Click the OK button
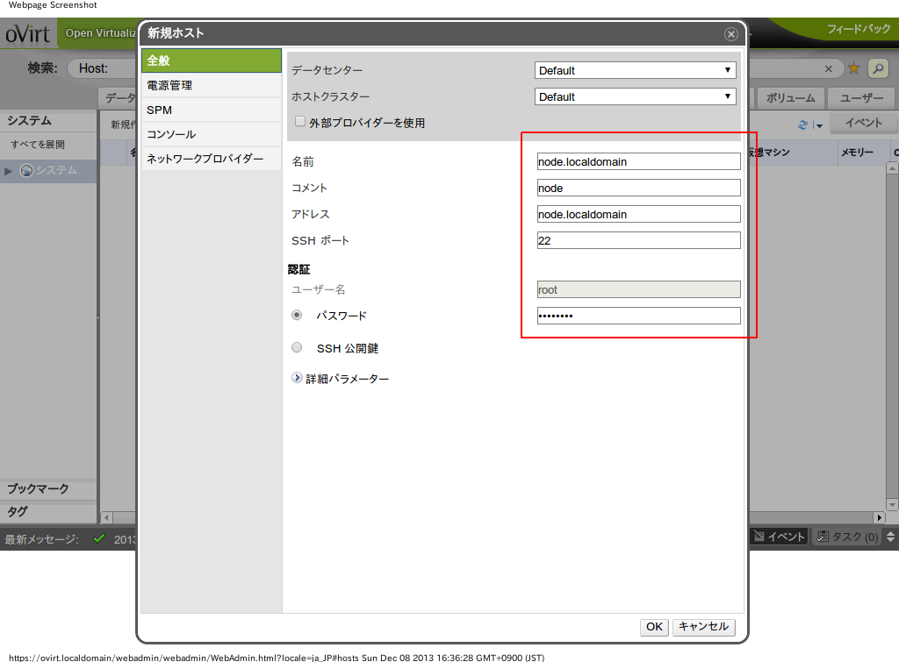 pyautogui.click(x=654, y=627)
